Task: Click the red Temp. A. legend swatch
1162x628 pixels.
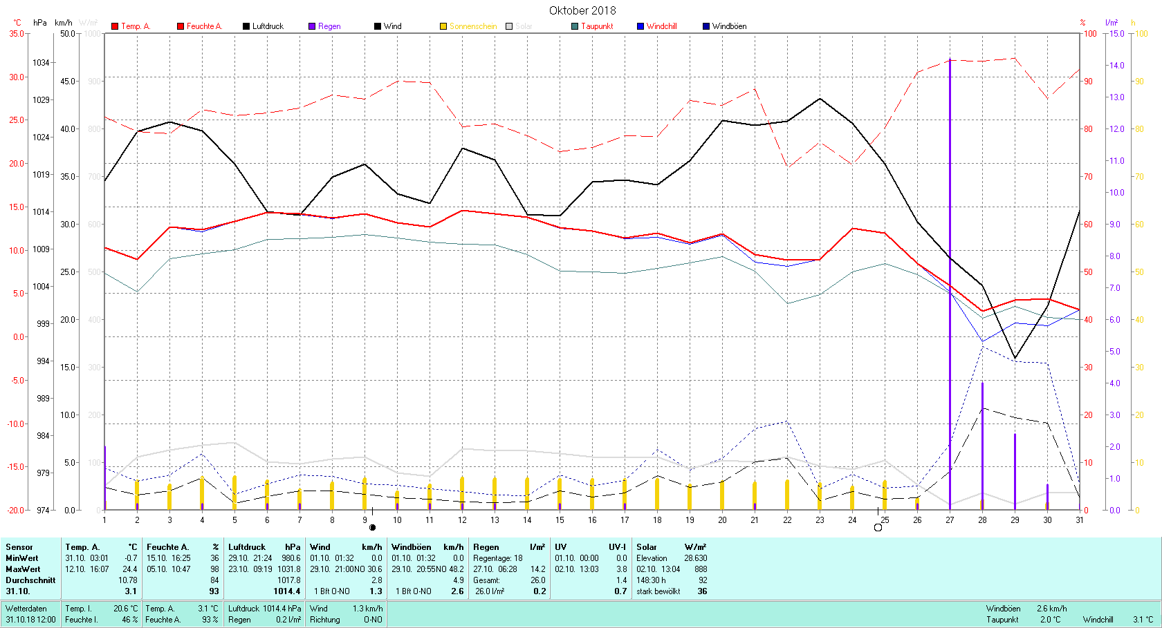Action: (x=115, y=26)
